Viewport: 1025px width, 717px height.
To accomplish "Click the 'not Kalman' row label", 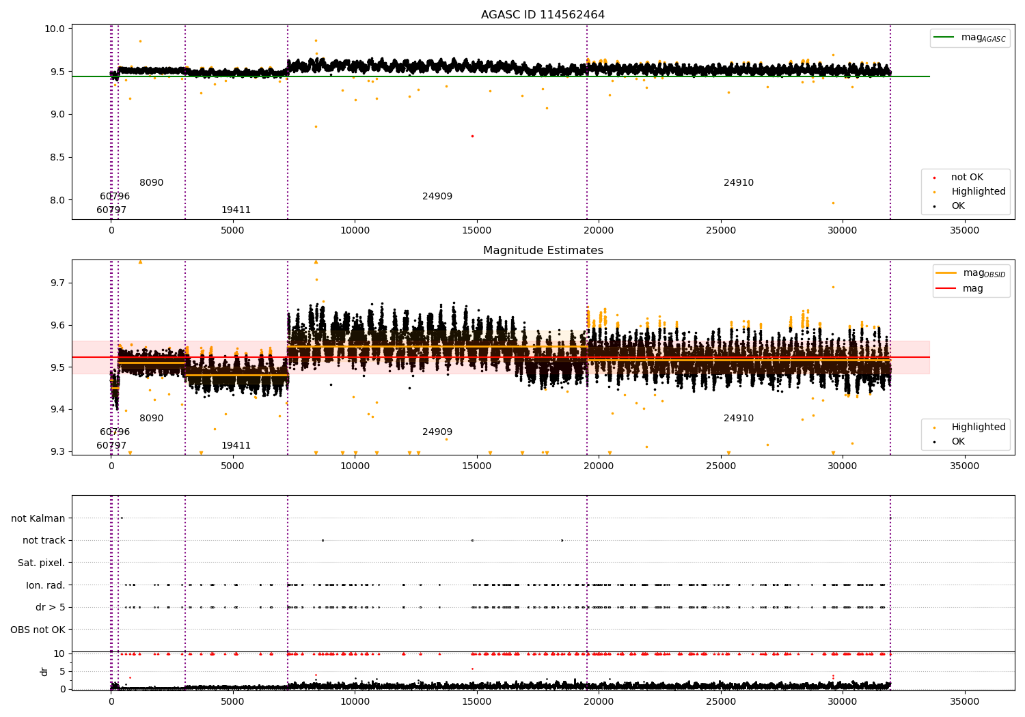I will [x=38, y=518].
